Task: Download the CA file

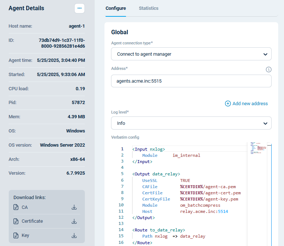Action: point(74,207)
